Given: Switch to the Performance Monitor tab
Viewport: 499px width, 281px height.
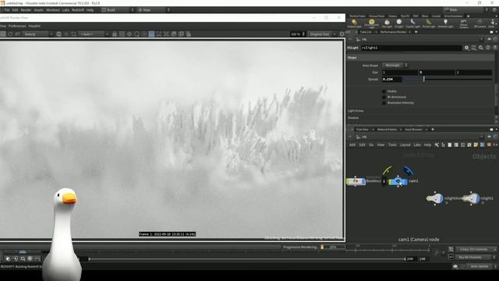Looking at the screenshot, I should tap(393, 32).
